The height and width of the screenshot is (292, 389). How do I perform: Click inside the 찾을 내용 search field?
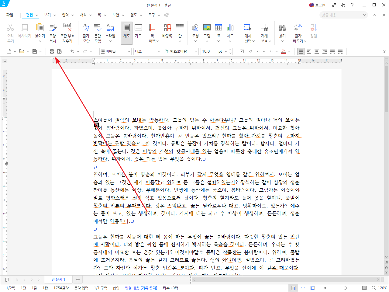pyautogui.click(x=340, y=15)
